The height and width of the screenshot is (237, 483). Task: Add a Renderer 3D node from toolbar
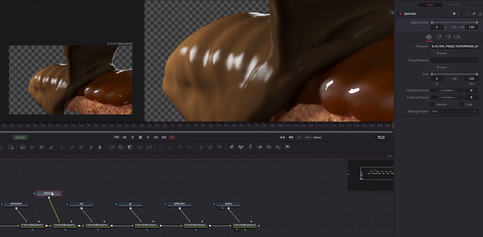pyautogui.click(x=287, y=147)
